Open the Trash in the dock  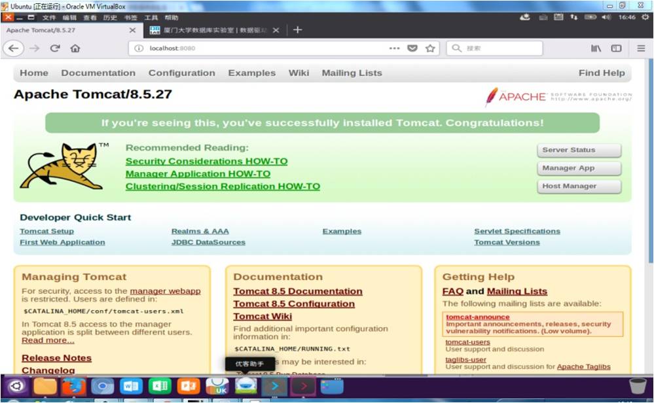638,386
